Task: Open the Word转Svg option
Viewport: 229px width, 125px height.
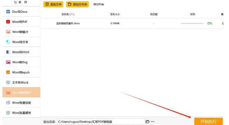Action: [x=21, y=62]
